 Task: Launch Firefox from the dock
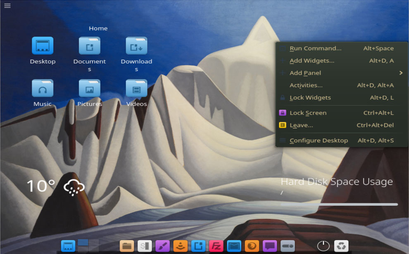252,246
